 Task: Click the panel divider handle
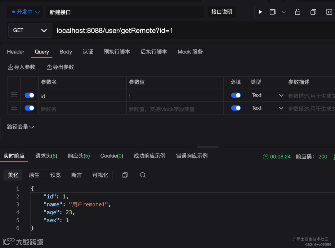click(x=208, y=147)
